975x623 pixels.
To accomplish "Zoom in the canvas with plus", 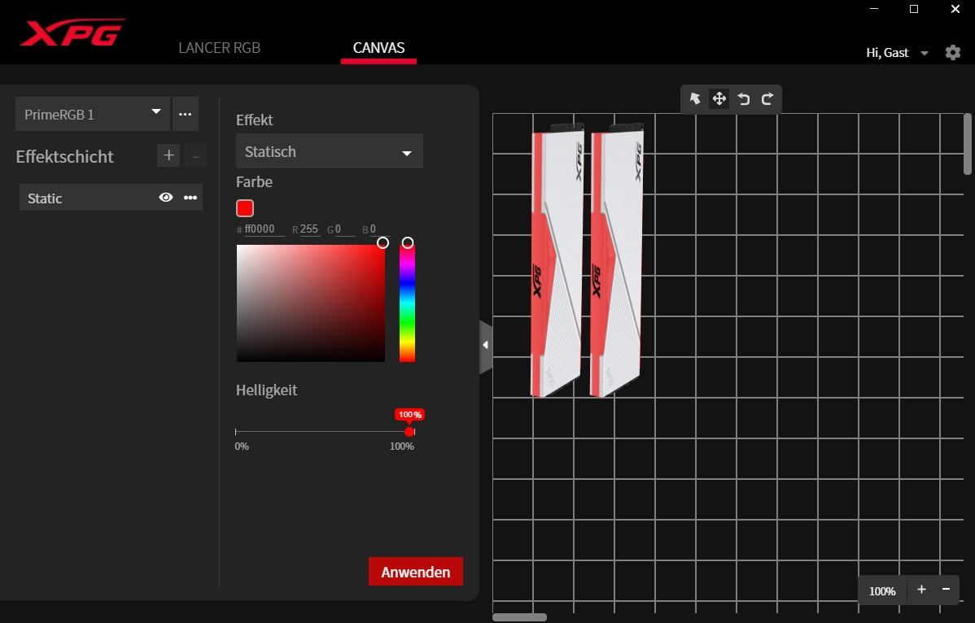I will click(921, 590).
